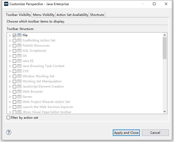Close the Customize Perspective dialog
Viewport: 174px width, 142px height.
click(x=166, y=4)
